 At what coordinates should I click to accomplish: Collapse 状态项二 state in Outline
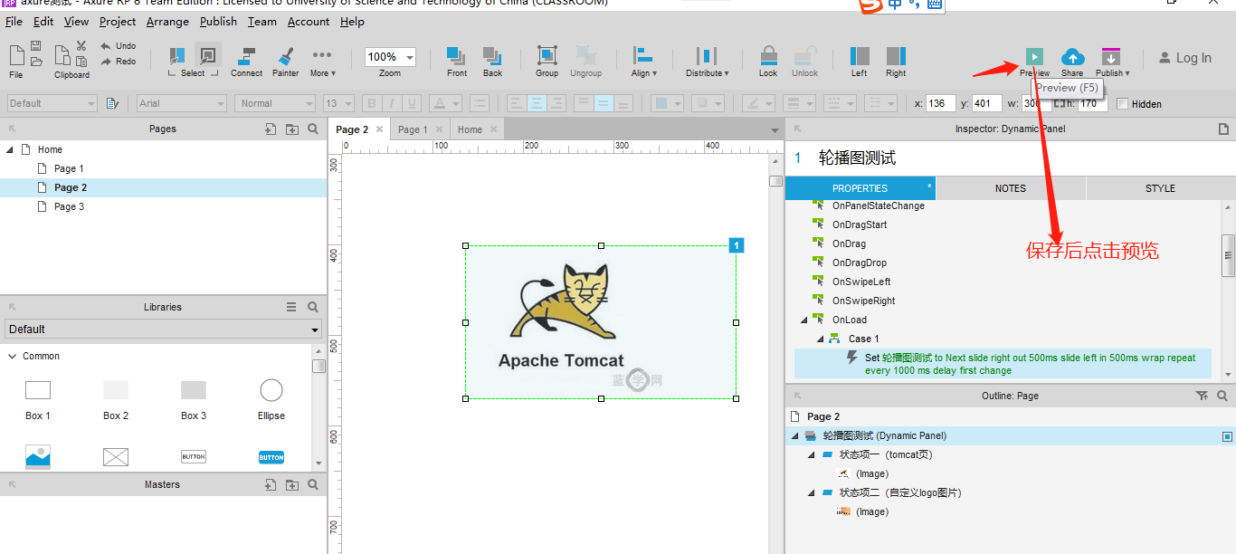pyautogui.click(x=811, y=492)
